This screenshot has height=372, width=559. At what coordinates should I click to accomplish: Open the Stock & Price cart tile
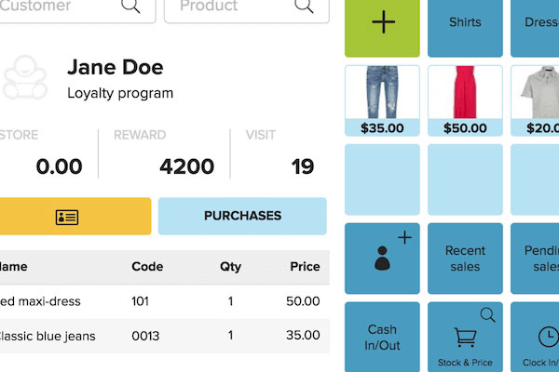(465, 337)
